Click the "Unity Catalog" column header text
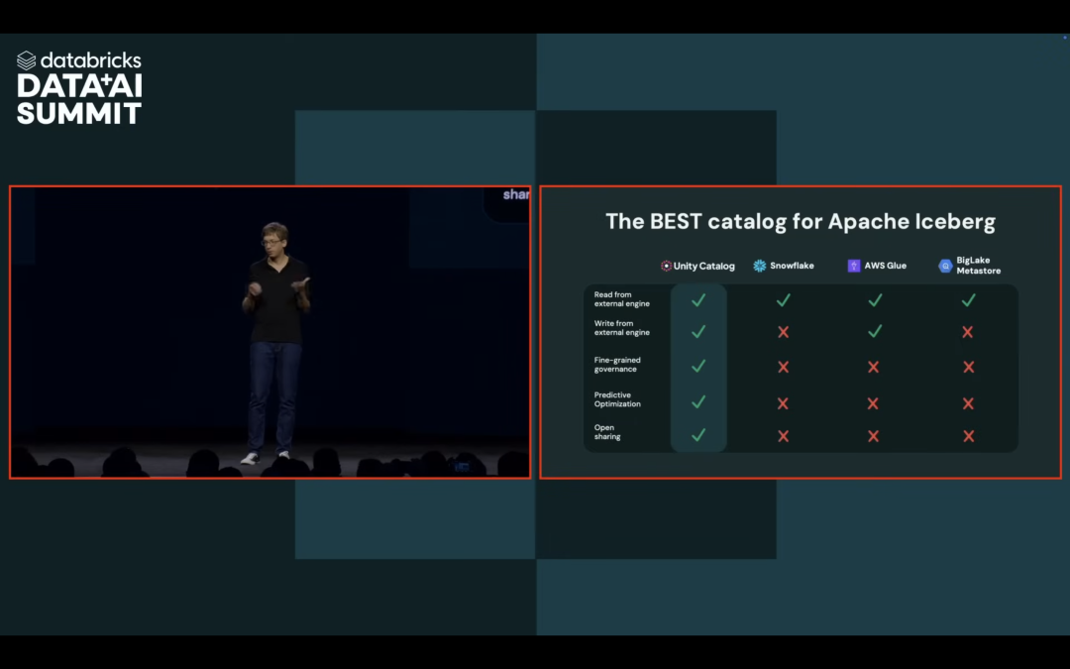The image size is (1070, 669). pos(704,267)
